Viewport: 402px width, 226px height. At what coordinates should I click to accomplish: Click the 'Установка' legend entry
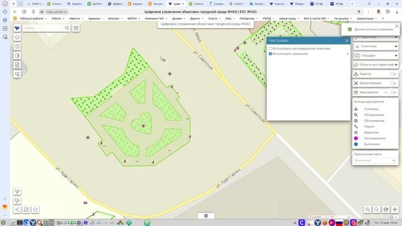click(371, 109)
